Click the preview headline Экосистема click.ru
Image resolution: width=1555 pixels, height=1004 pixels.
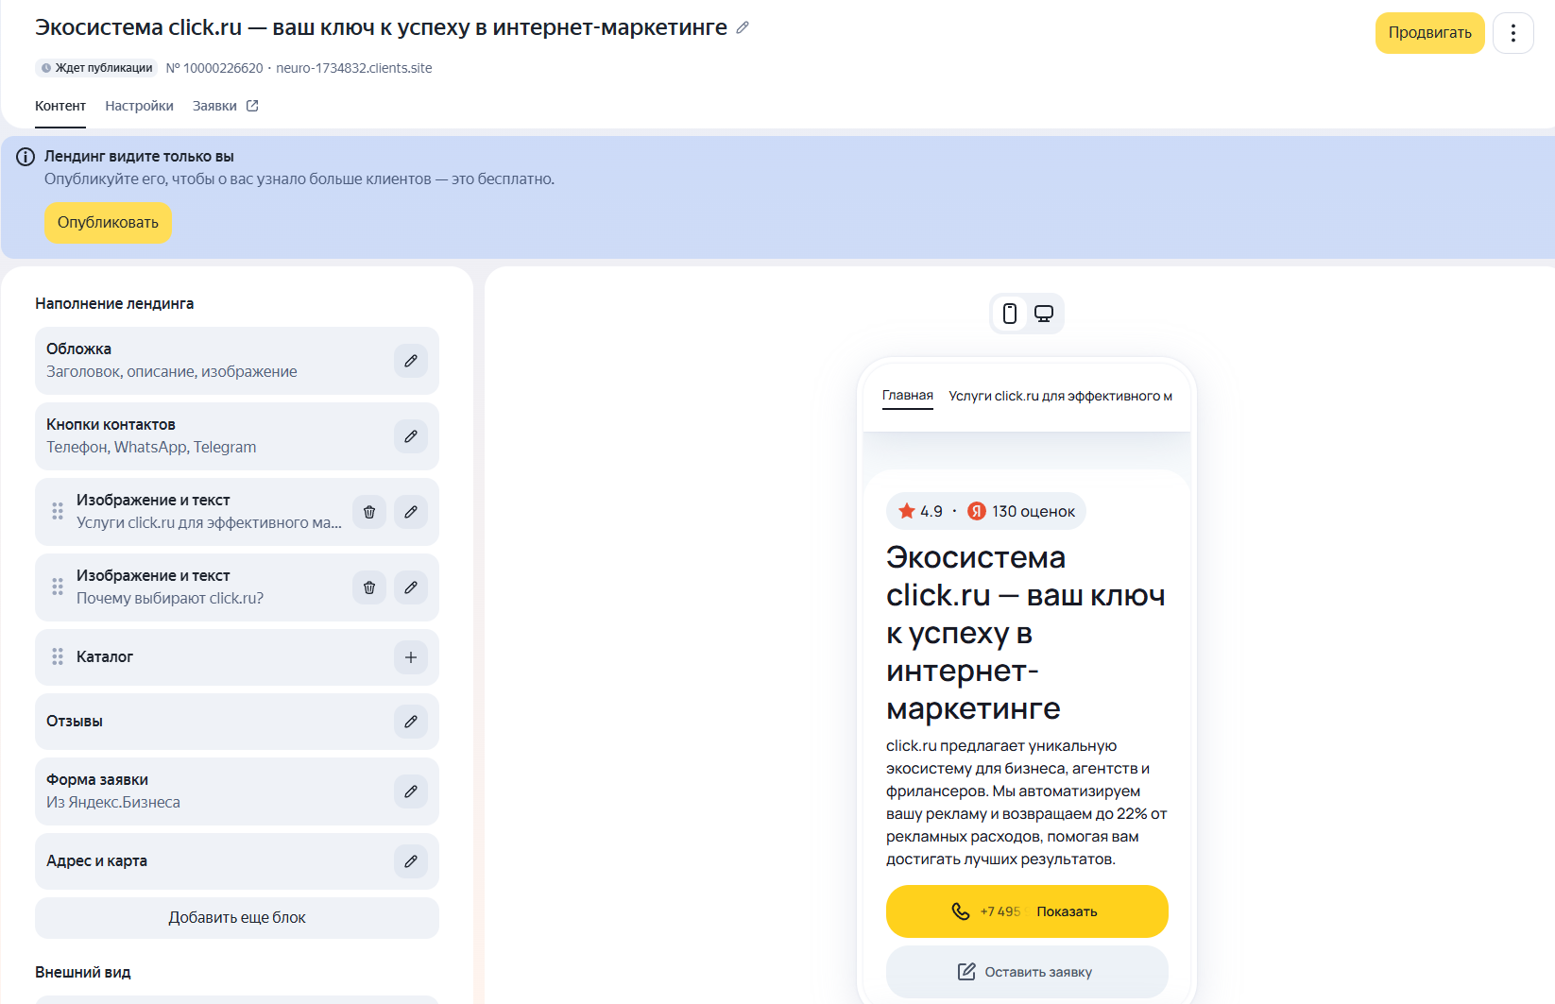click(x=1026, y=633)
